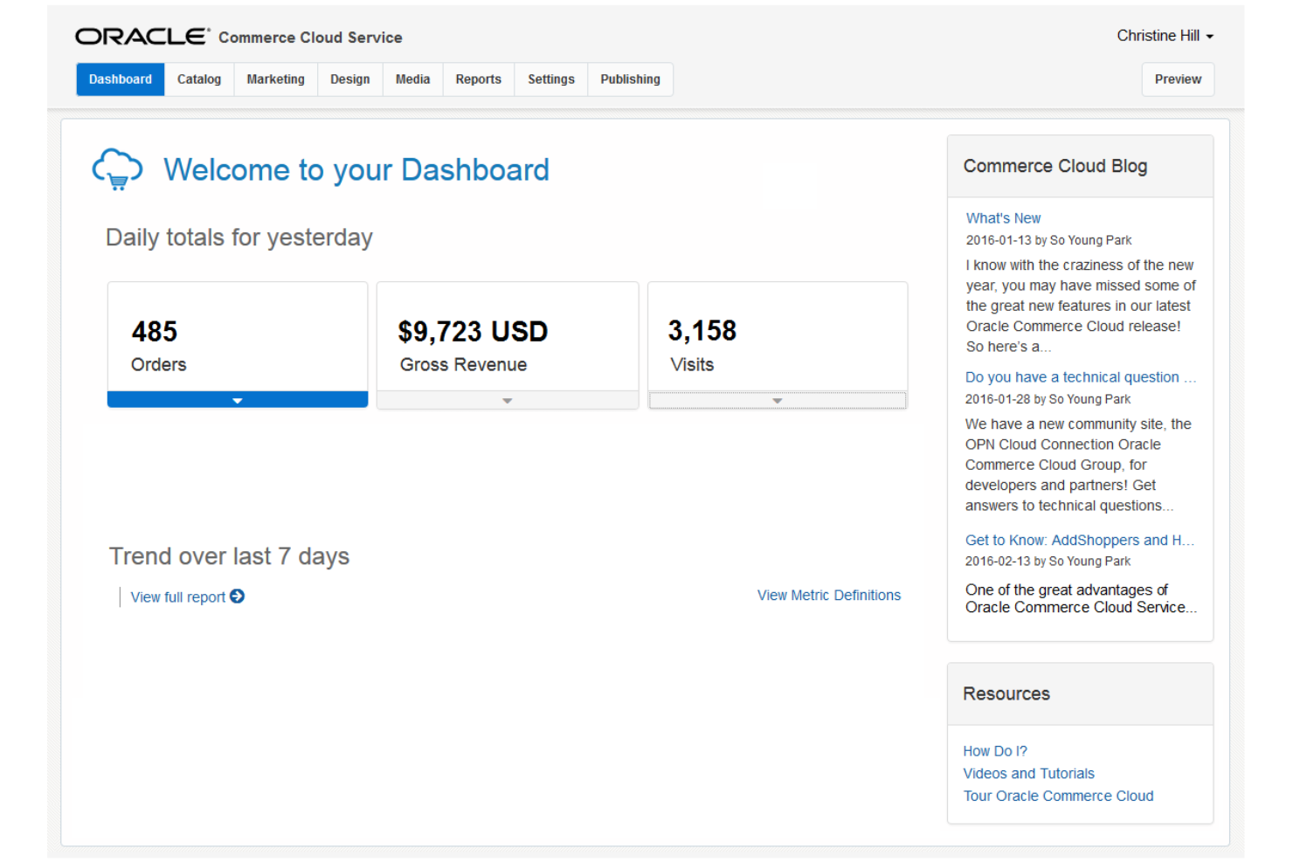Open the Catalog tab
The width and height of the screenshot is (1293, 862).
199,79
